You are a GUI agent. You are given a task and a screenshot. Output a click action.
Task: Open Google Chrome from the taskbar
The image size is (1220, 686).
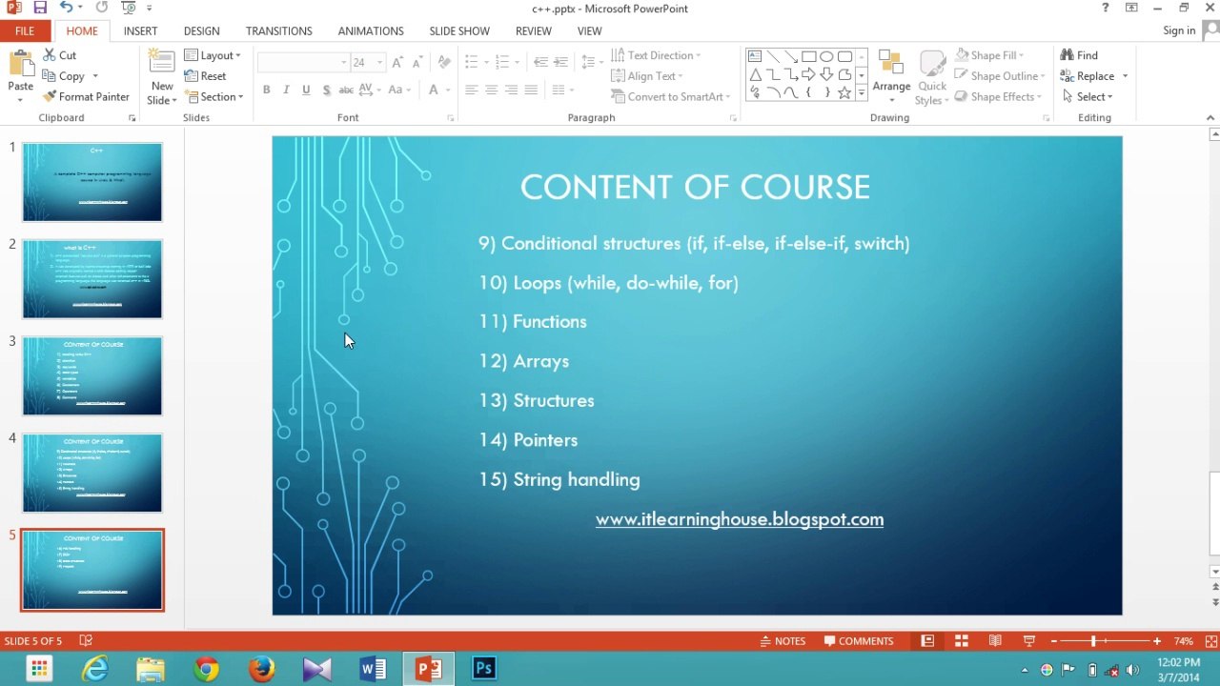206,669
